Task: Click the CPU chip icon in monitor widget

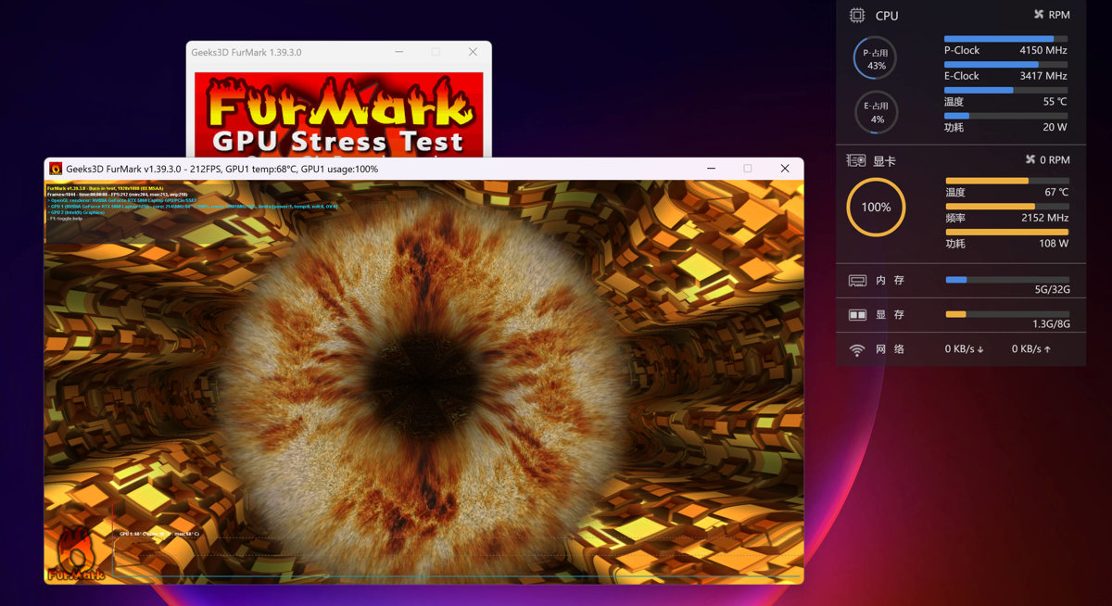Action: tap(857, 15)
